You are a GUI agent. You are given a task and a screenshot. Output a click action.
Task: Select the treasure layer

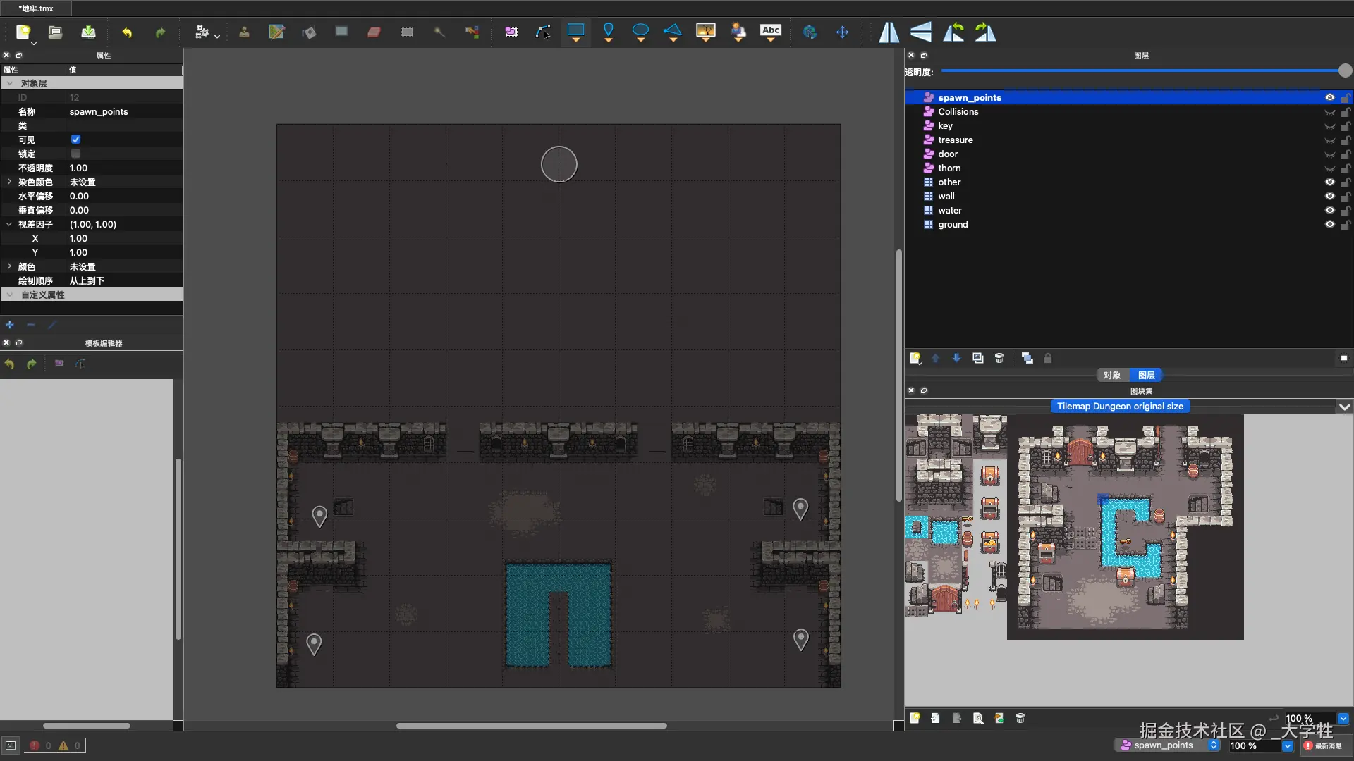(955, 140)
